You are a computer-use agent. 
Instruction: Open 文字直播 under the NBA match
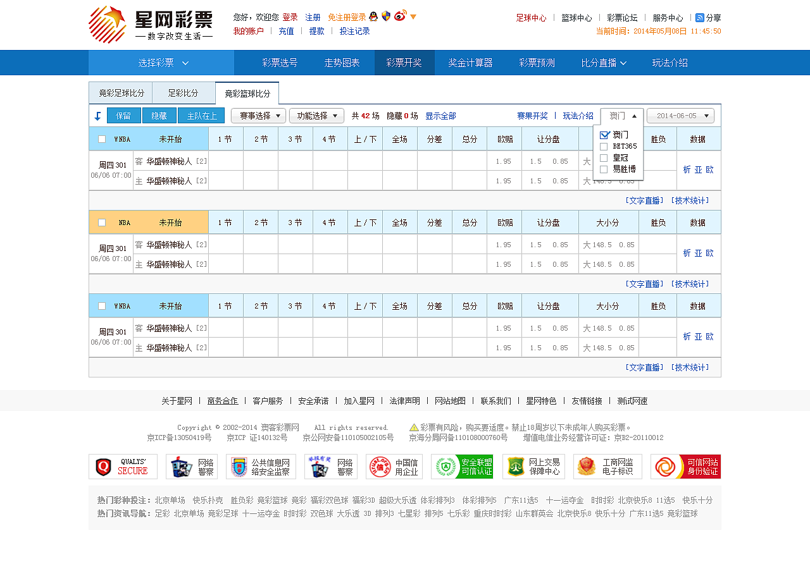point(644,284)
